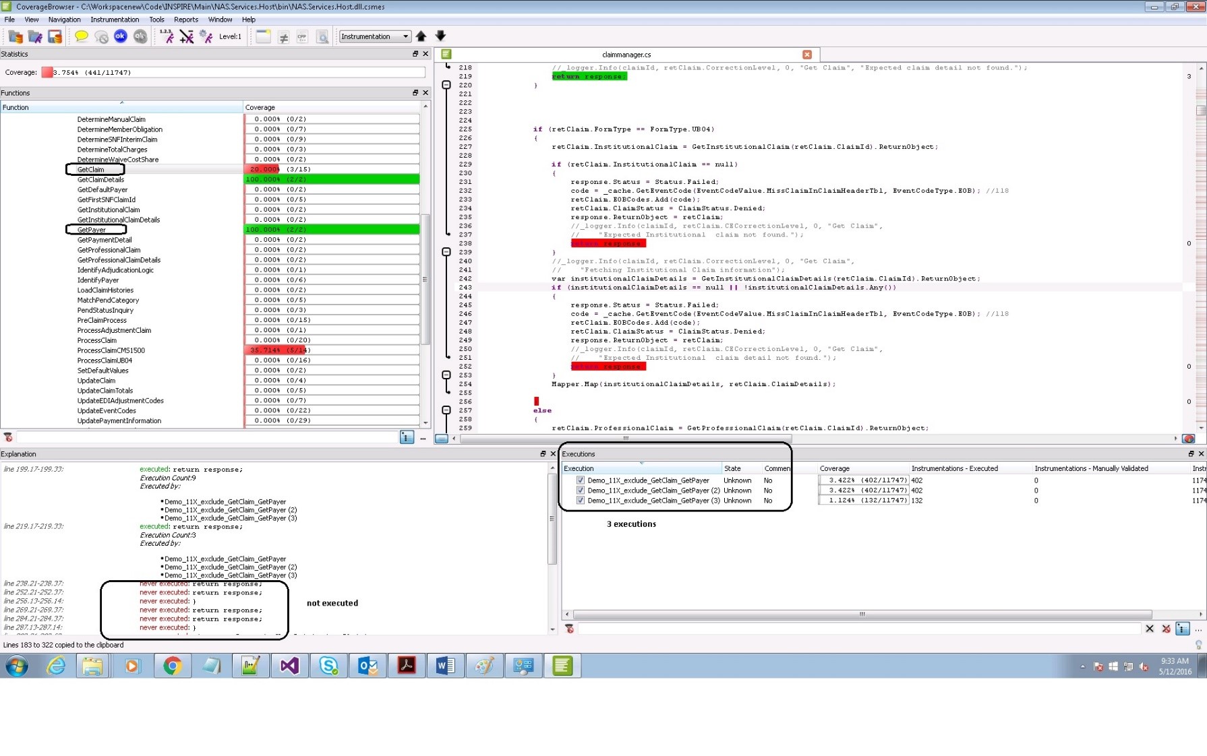
Task: Click the down arrow next to Instrumentation
Action: click(x=440, y=36)
